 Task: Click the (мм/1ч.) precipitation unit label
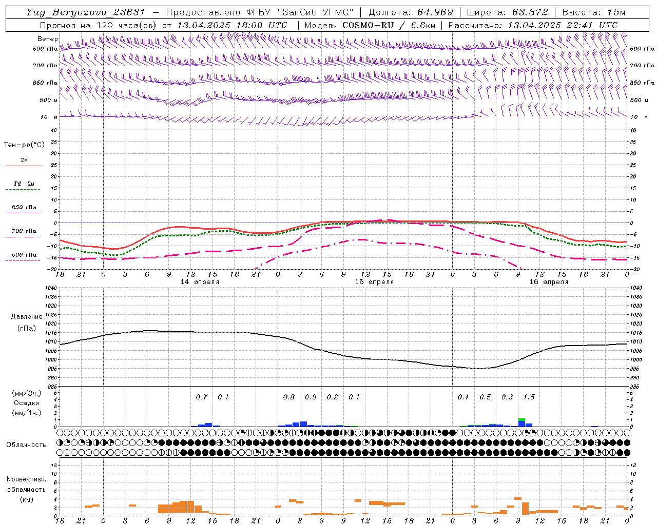point(27,413)
